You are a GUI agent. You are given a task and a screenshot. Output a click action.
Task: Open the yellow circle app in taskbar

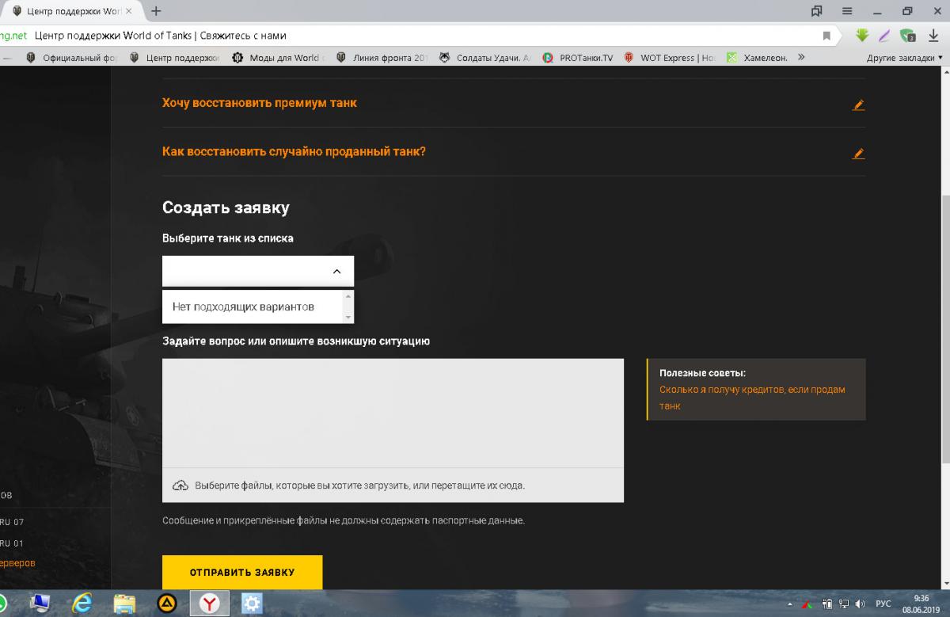(167, 604)
